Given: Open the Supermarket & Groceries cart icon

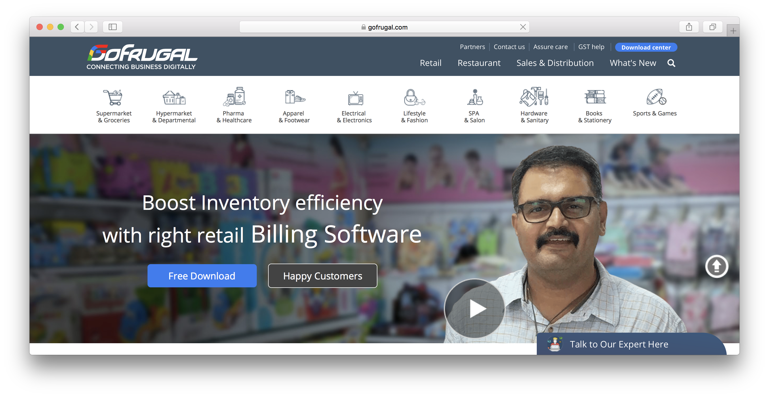Looking at the screenshot, I should click(113, 97).
